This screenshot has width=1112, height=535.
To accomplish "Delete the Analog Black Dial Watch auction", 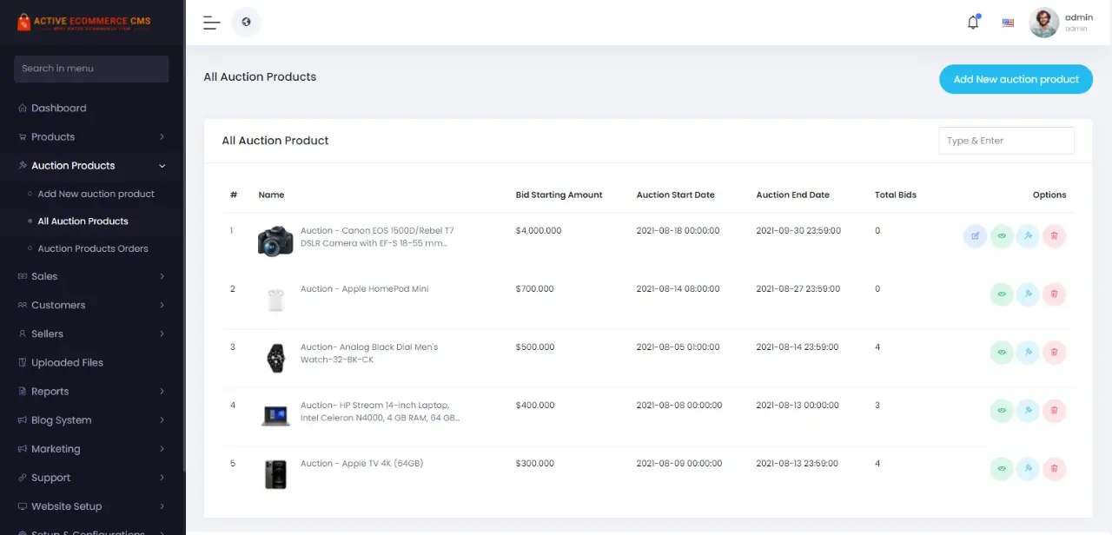I will (1054, 353).
